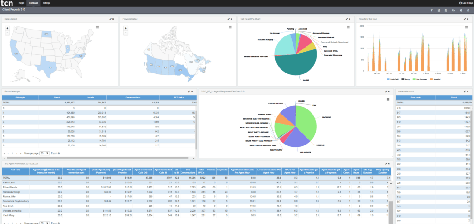Edit the Agent Responses Pie Chart 310 panel
This screenshot has width=474, height=224.
(x=386, y=91)
